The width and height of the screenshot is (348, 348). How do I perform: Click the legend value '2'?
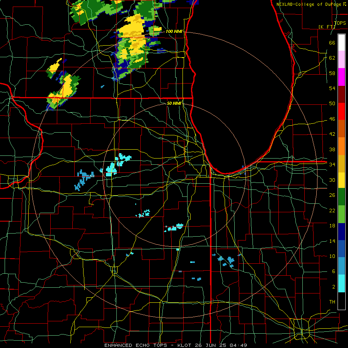(x=333, y=287)
